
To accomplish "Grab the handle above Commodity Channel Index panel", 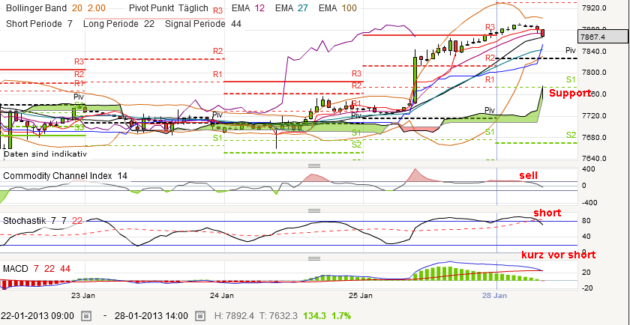I will point(313,165).
